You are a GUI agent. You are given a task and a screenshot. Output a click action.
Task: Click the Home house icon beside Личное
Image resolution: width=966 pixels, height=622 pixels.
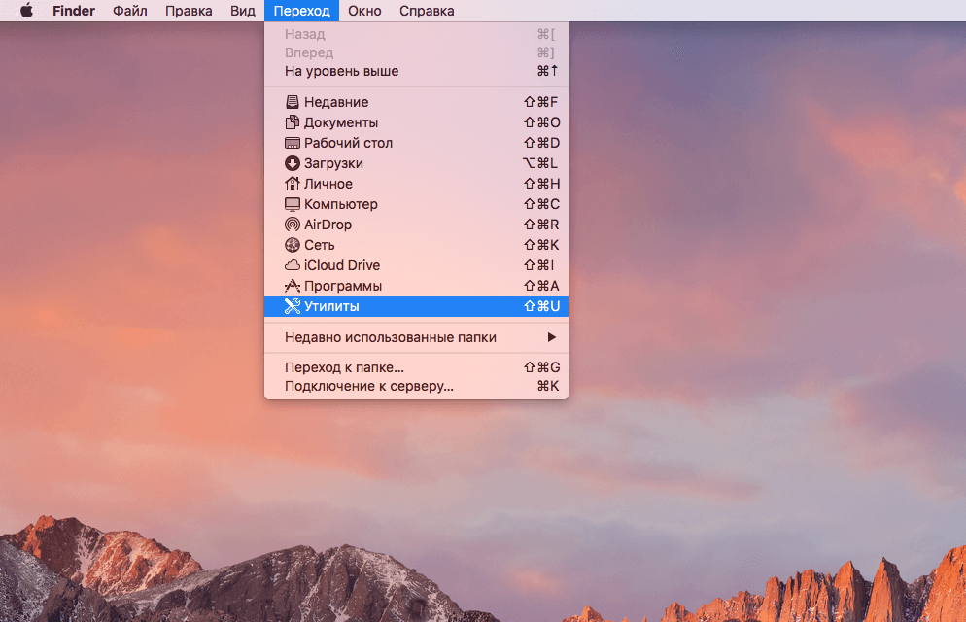coord(292,184)
